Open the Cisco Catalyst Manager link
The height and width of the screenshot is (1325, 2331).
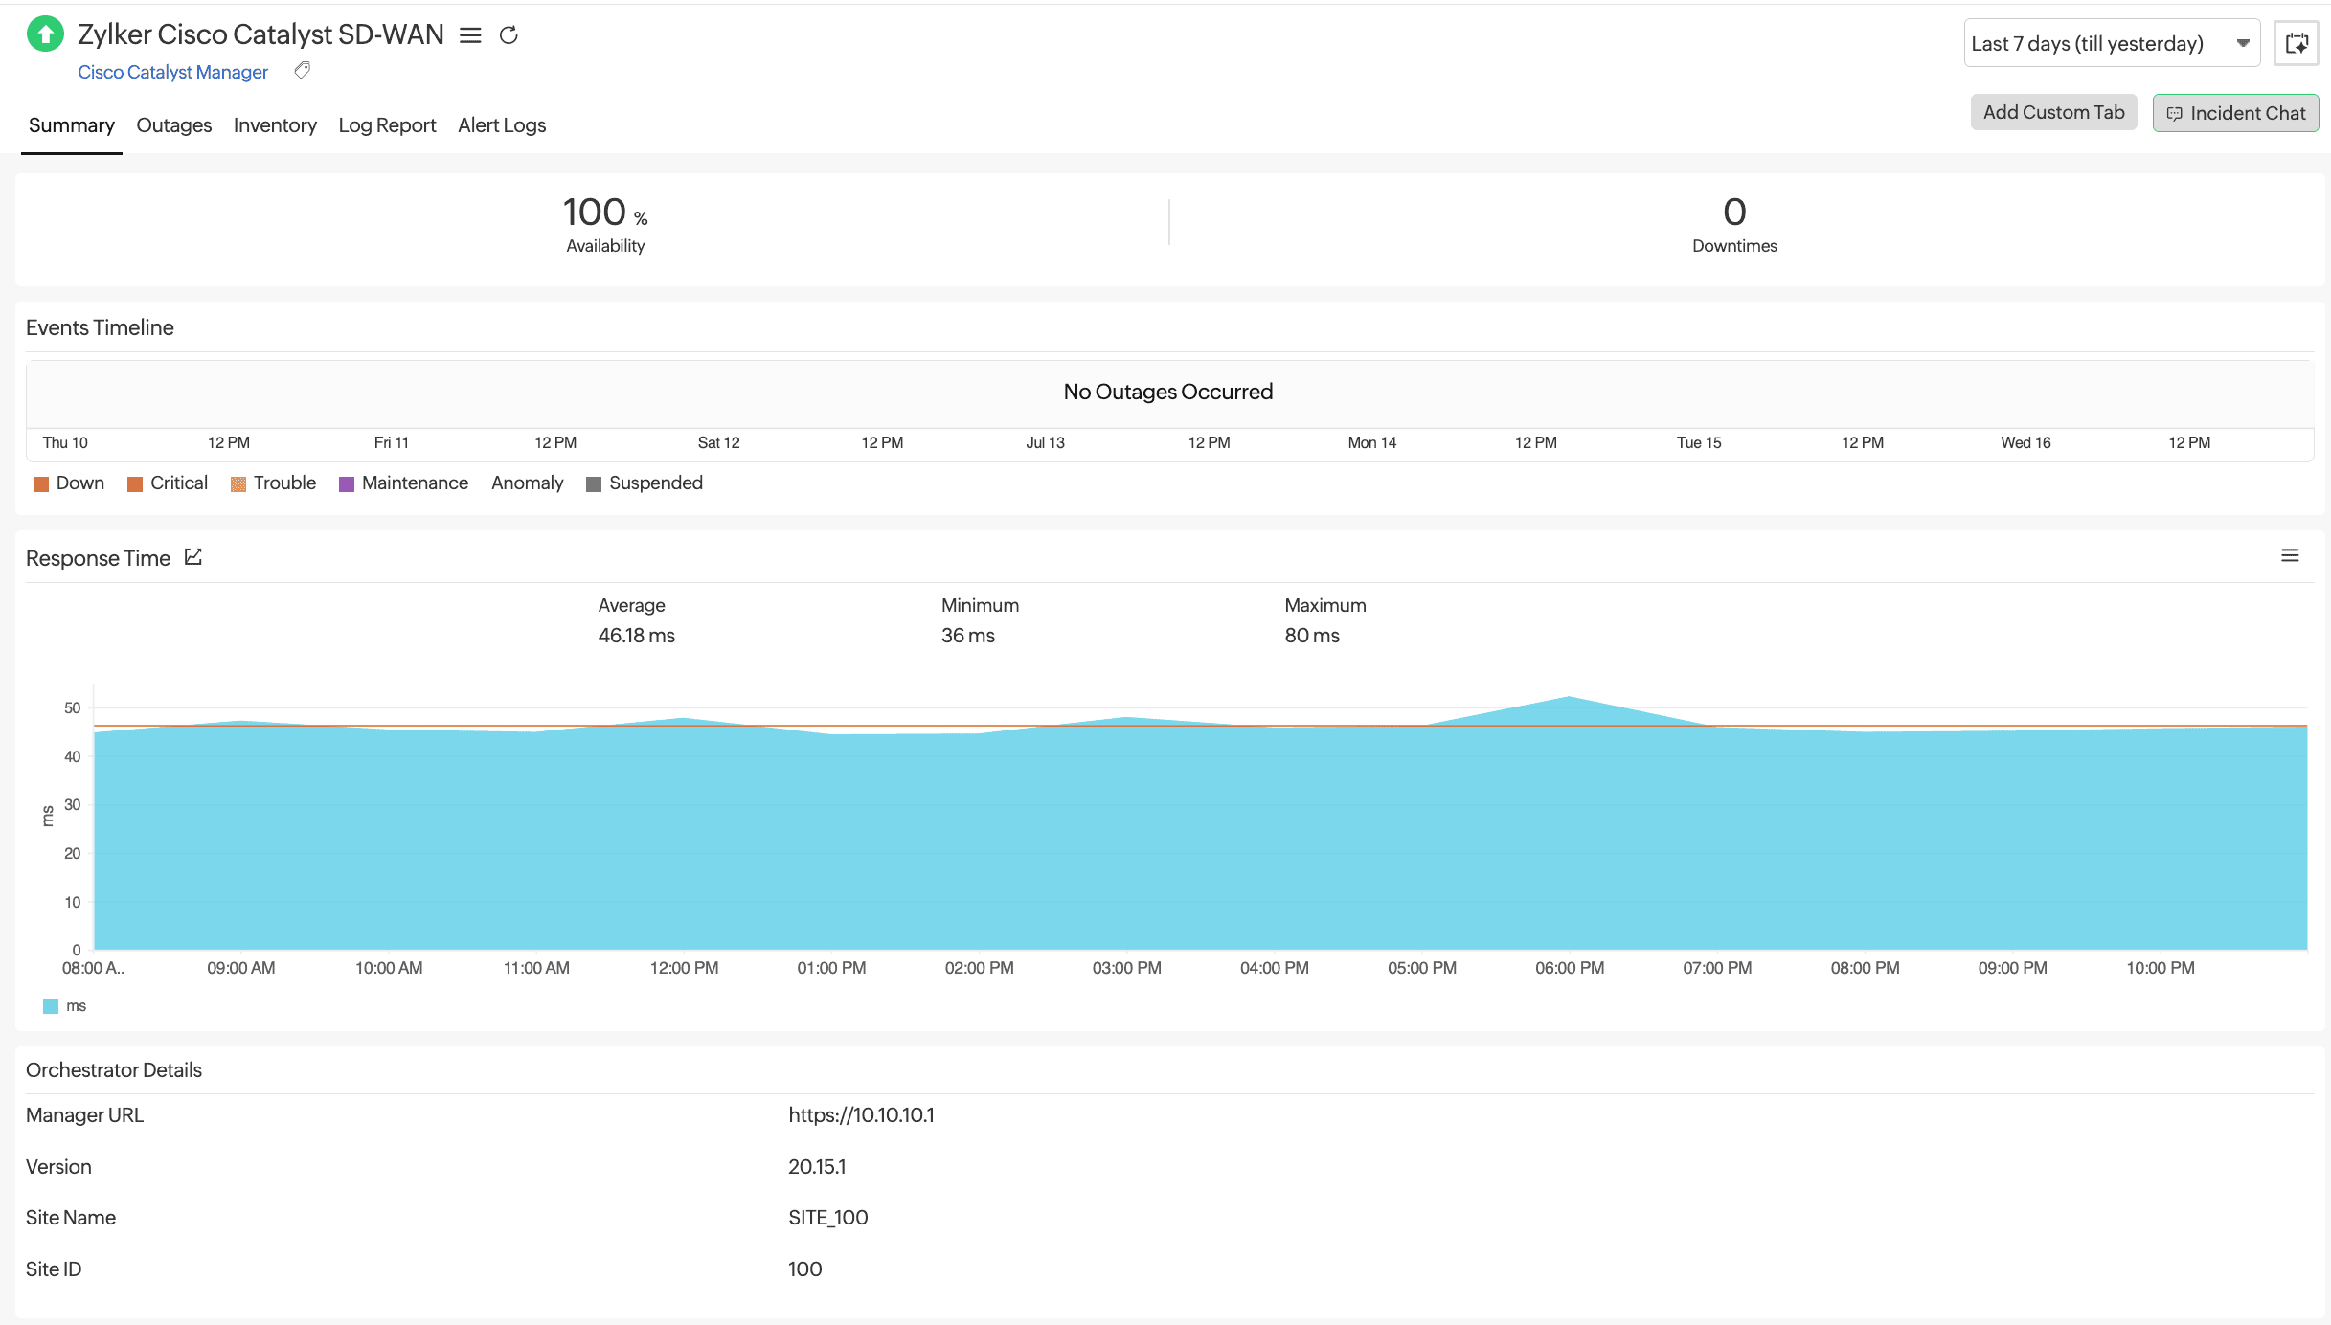[172, 71]
